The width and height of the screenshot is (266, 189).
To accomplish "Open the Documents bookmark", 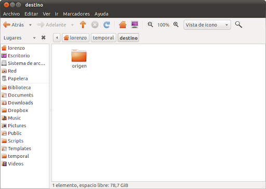I will [25, 95].
